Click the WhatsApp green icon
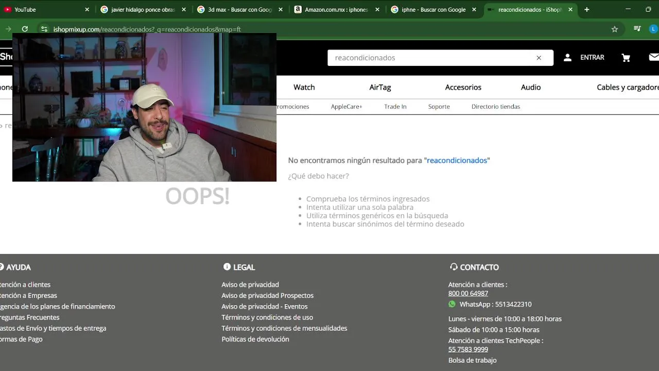 [x=452, y=304]
